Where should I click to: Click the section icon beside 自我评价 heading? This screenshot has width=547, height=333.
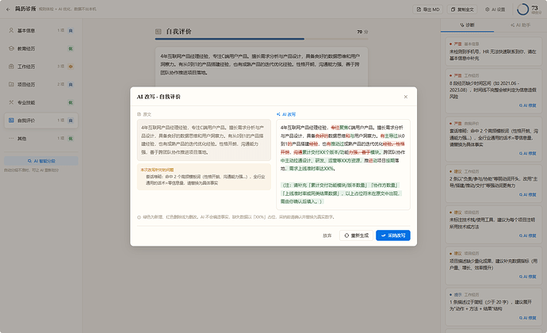tap(158, 32)
